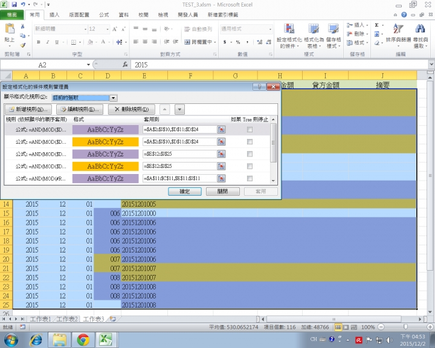Click range picker icon for $A$11:$C$11 rule
435x348 pixels.
click(x=221, y=178)
